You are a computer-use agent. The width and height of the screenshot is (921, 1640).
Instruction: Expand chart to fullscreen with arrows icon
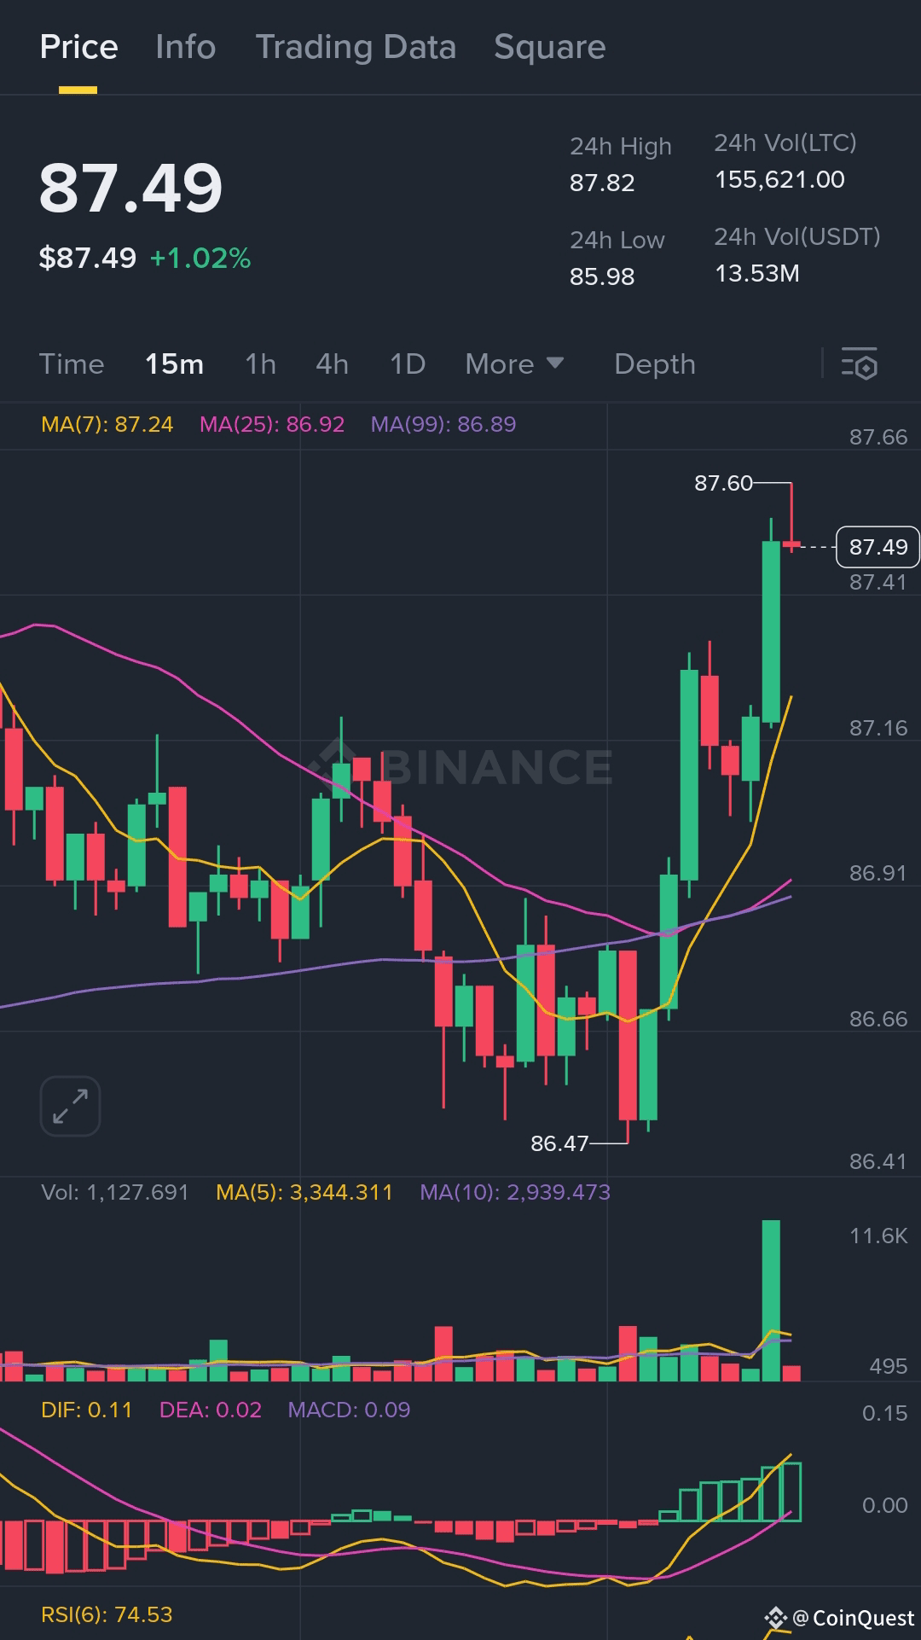tap(70, 1106)
